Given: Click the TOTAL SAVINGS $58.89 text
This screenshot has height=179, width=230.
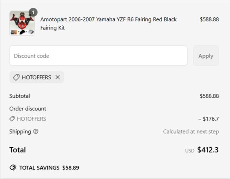Looking at the screenshot, I should 49,168.
